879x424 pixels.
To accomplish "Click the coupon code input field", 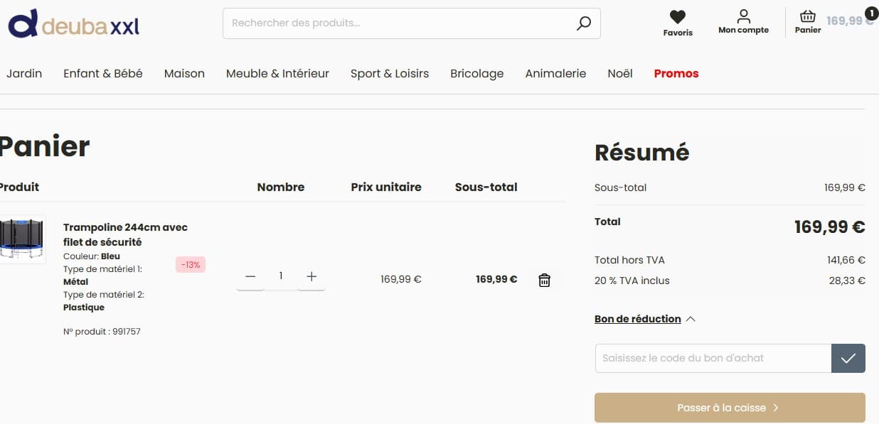I will [711, 358].
